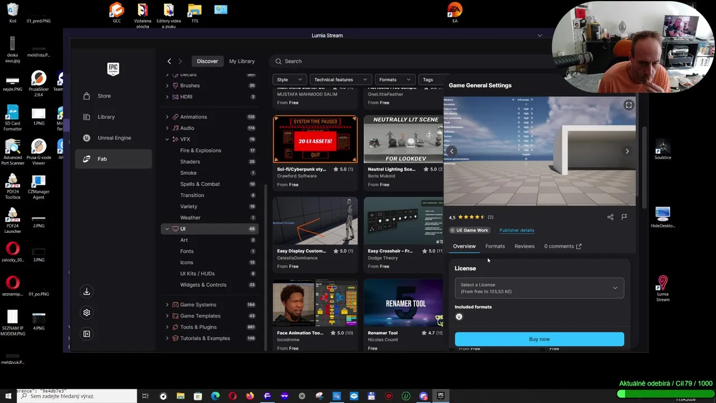Screen dimensions: 716x403
Task: Open Easy Crosshair listing thumbnail
Action: coord(403,221)
